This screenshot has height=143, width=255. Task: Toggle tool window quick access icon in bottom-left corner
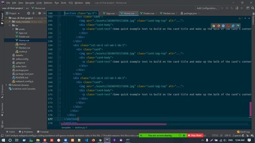[2, 135]
